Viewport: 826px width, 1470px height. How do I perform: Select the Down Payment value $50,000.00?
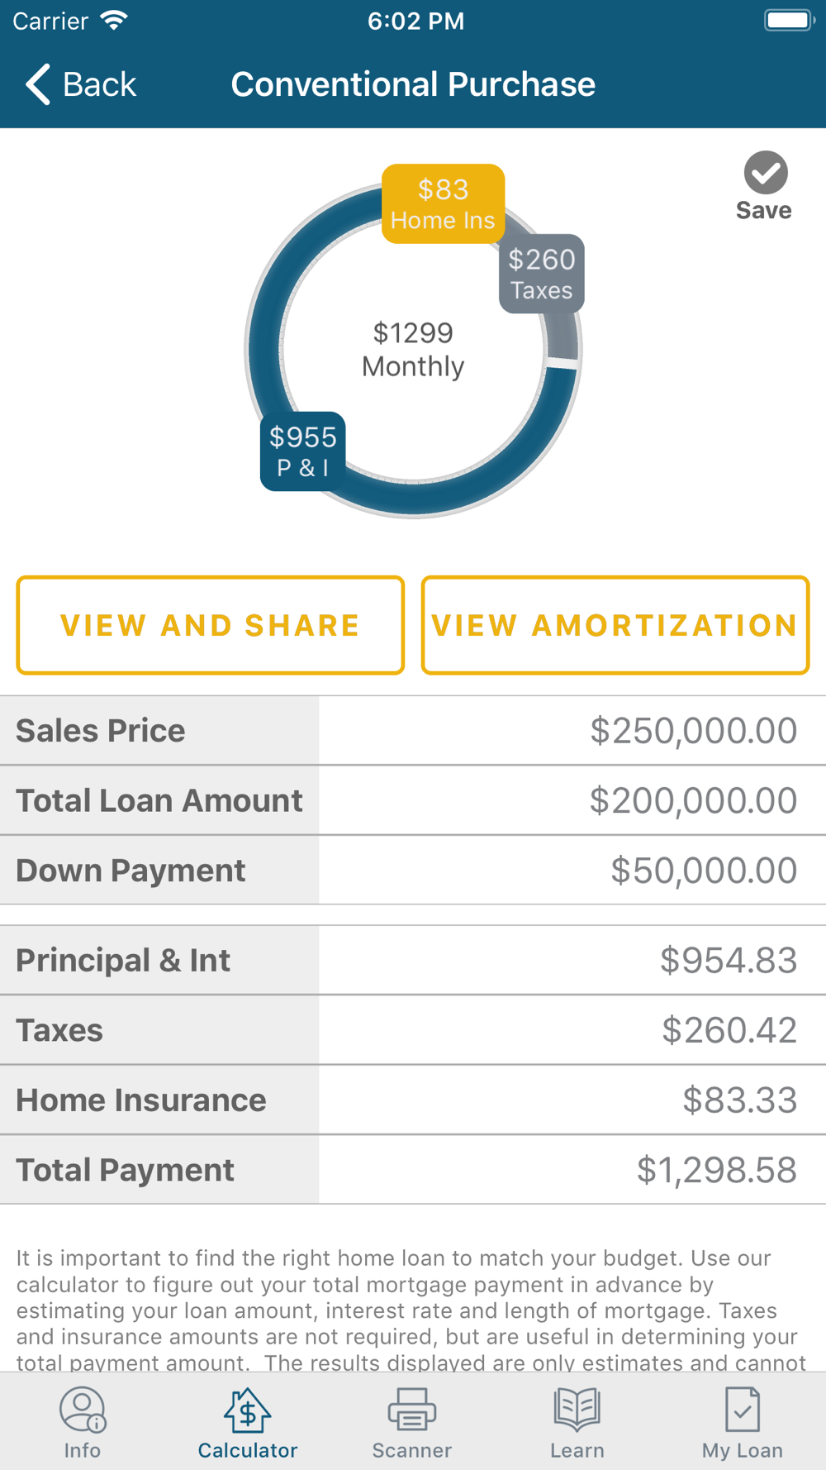click(704, 871)
